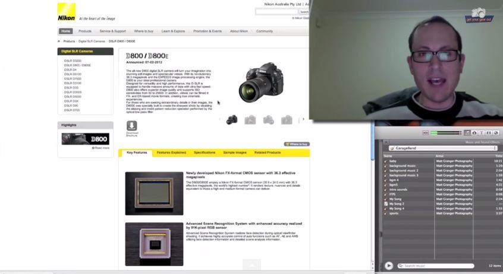503x274 pixels.
Task: Click the Nikon site search field
Action: point(276,12)
